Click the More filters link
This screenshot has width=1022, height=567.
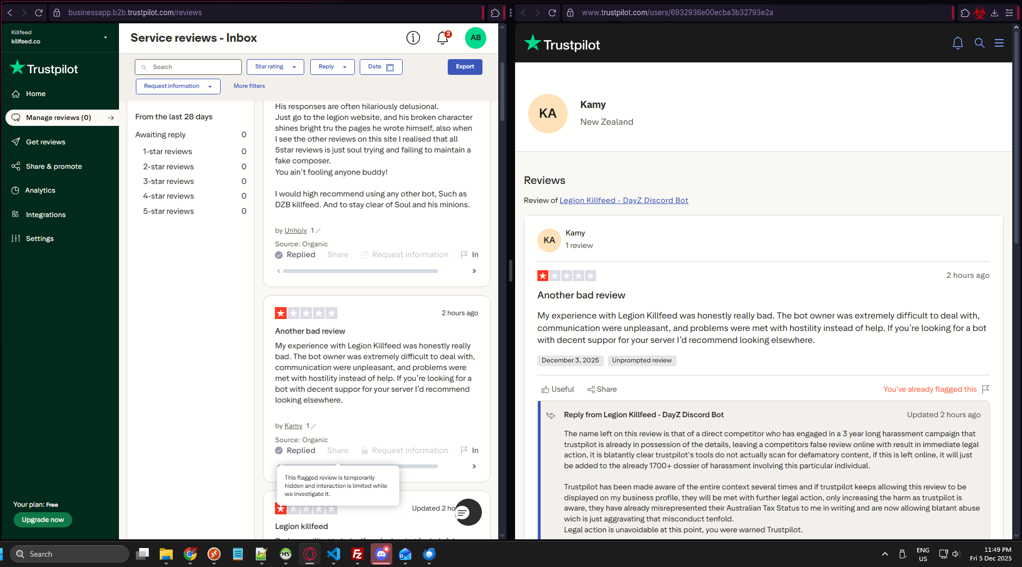[x=249, y=86]
